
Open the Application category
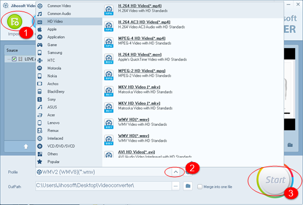point(69,37)
